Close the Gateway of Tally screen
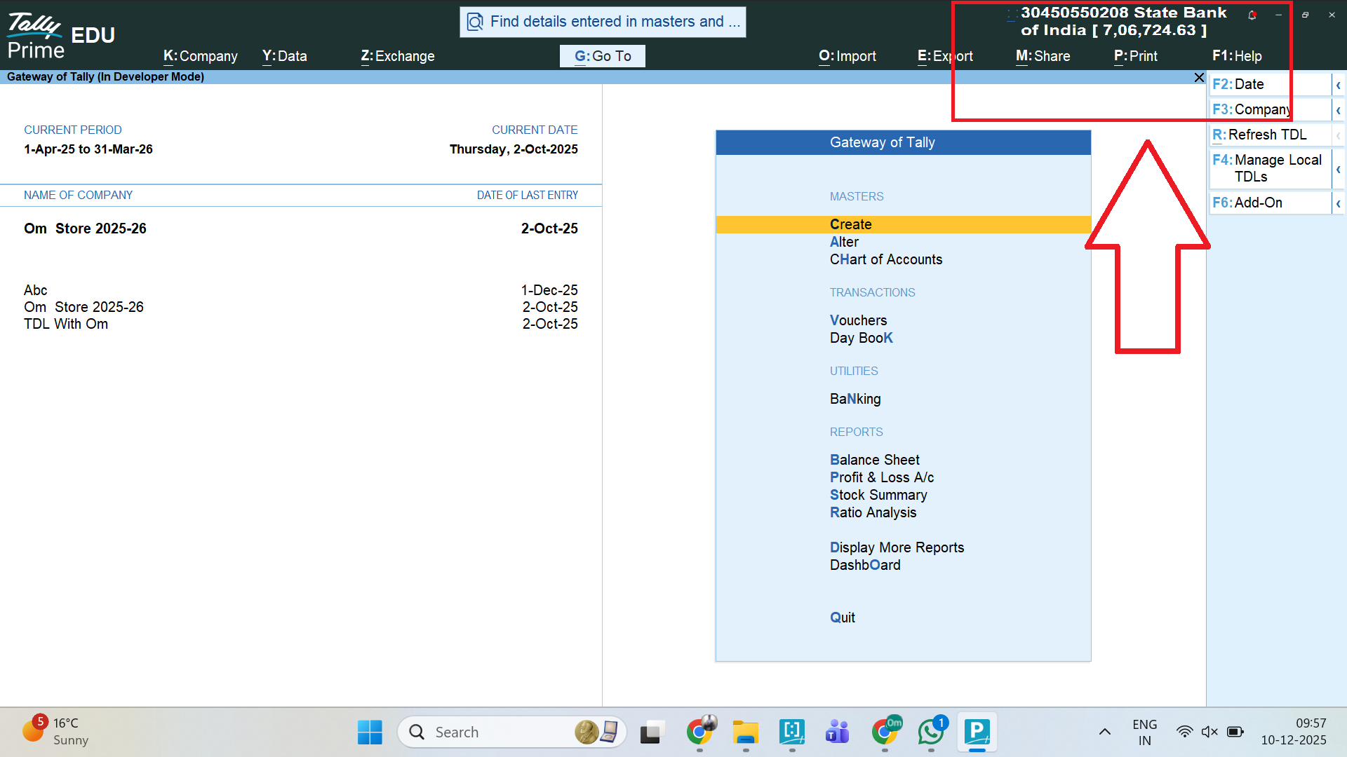 (1199, 77)
